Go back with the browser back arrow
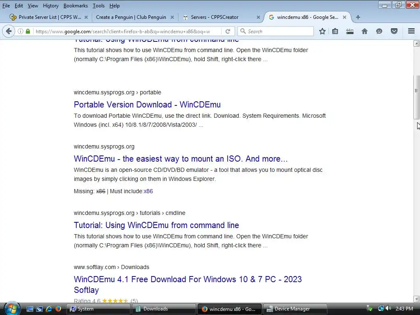Viewport: 420px width, 315px height. pyautogui.click(x=9, y=31)
